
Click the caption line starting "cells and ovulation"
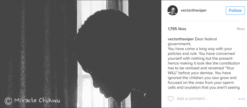point(204,88)
